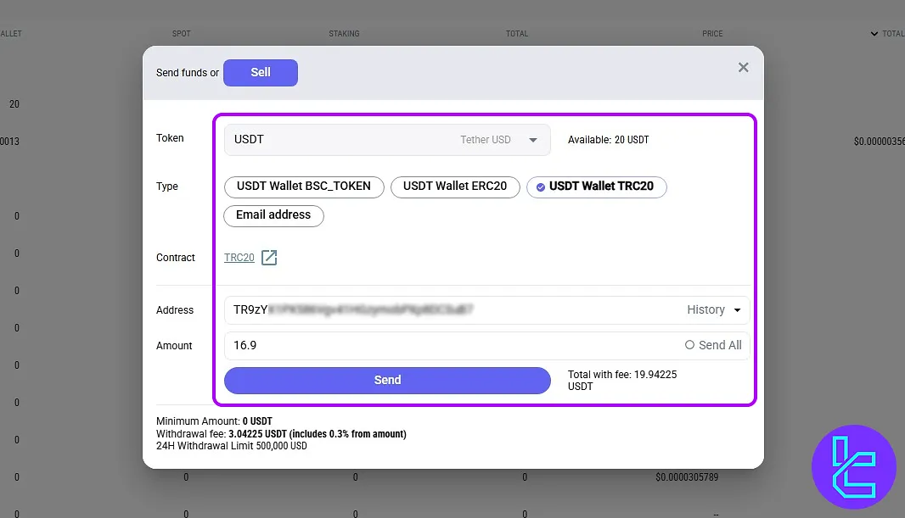Click the SPOT column header in background
Screen dimensions: 905x518
point(181,33)
